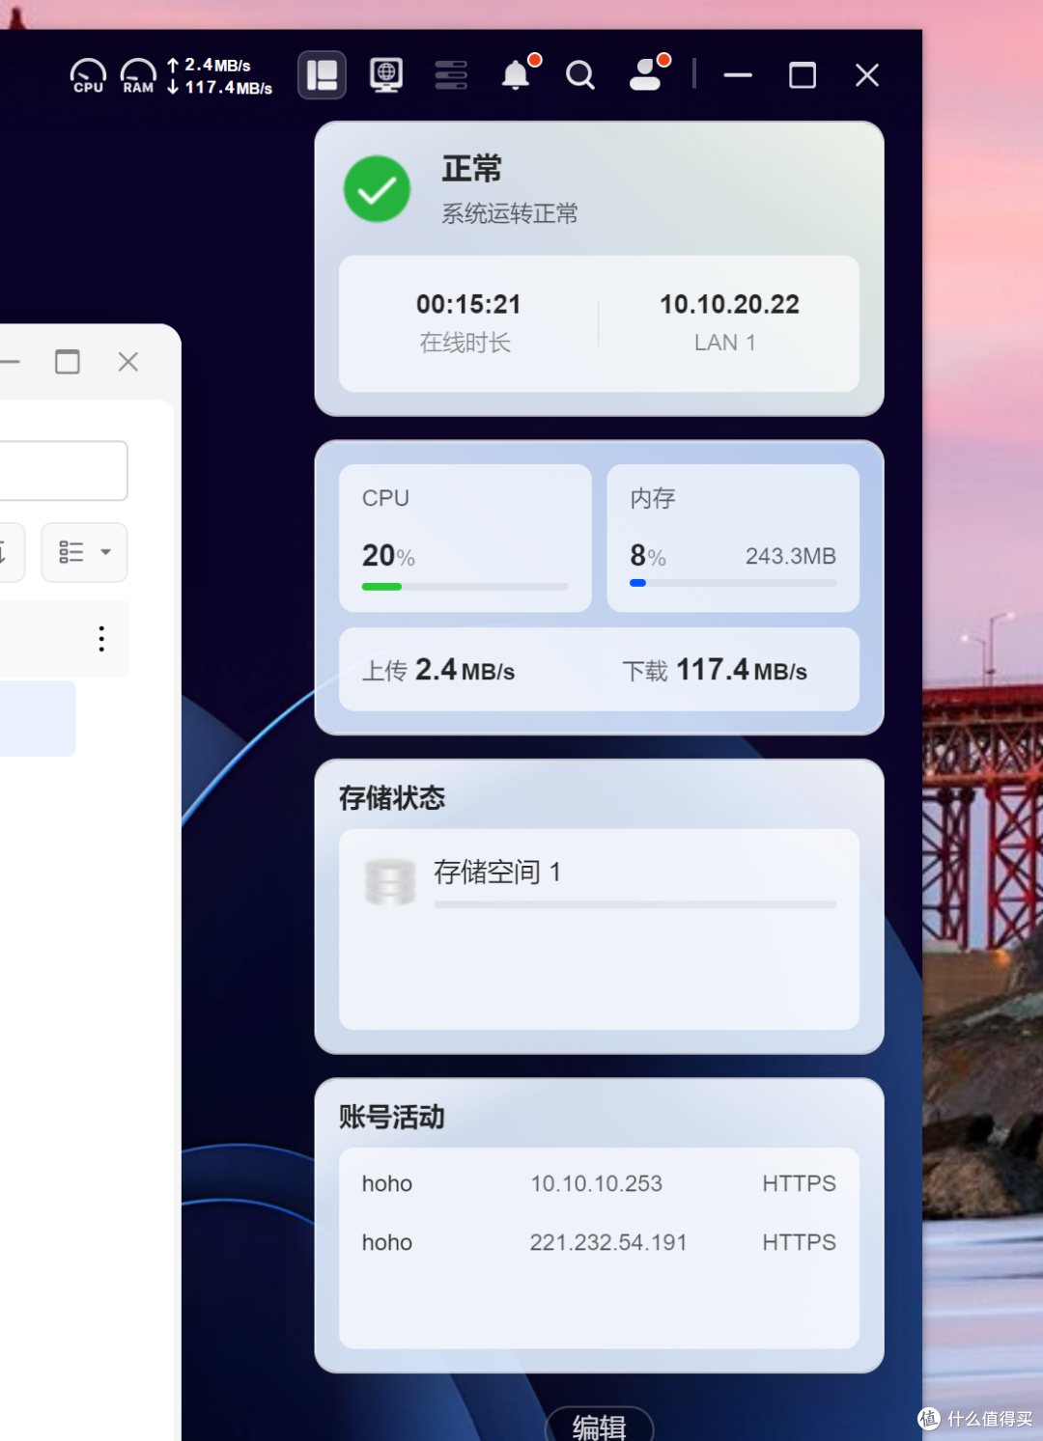Viewport: 1043px width, 1441px height.
Task: Click the 账号活动 widget title
Action: [392, 1118]
